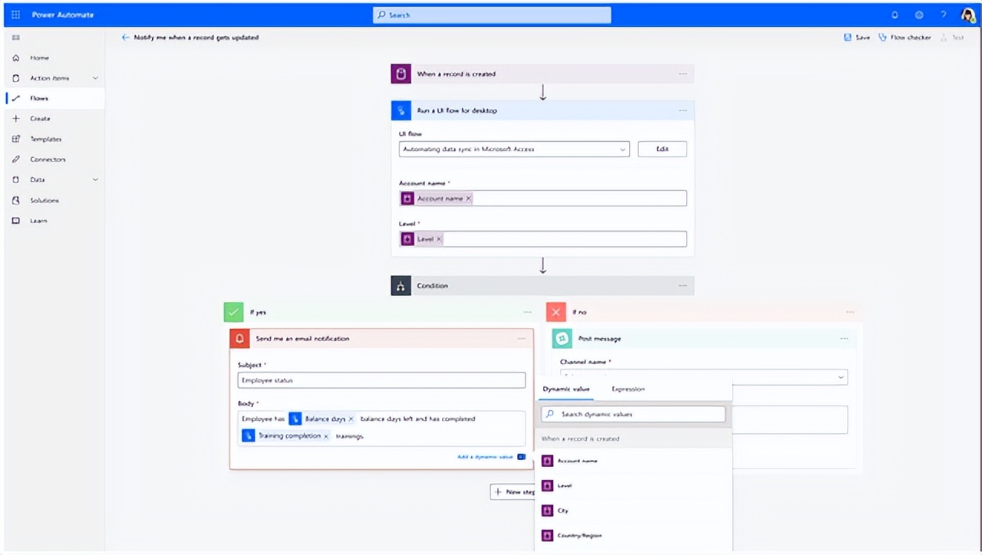The height and width of the screenshot is (555, 982).
Task: Open Templates in sidebar
Action: tap(46, 139)
